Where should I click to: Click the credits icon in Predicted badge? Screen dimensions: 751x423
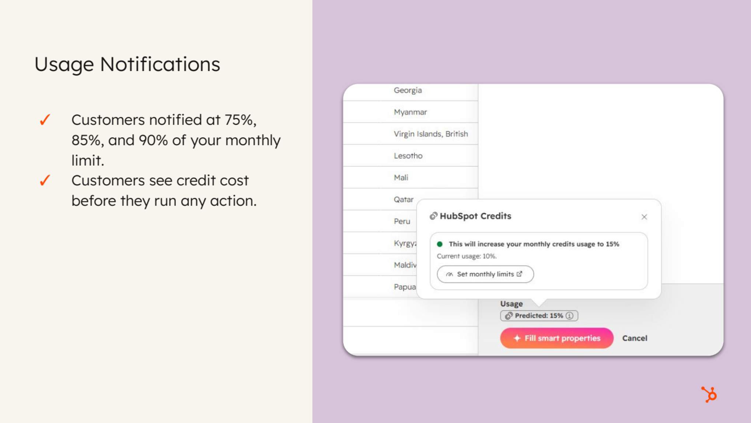[x=509, y=316]
